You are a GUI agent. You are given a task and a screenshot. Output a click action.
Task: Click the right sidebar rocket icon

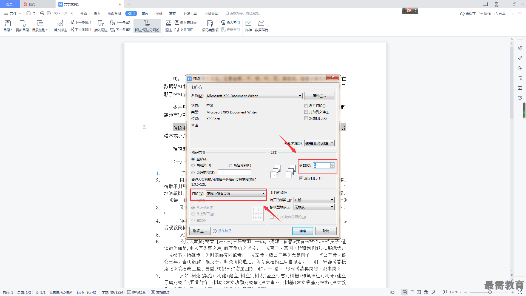coord(520,49)
